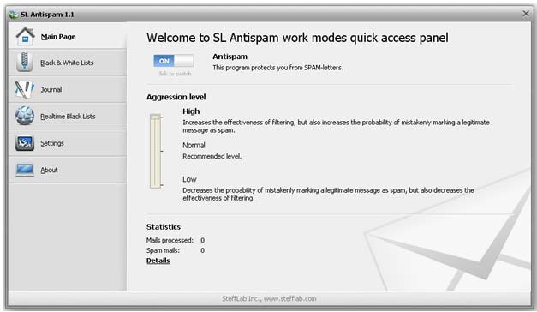The height and width of the screenshot is (312, 537).
Task: Click the StaffLab Inc. footer text
Action: tap(269, 298)
